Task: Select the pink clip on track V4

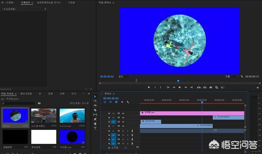Action: [x=192, y=113]
